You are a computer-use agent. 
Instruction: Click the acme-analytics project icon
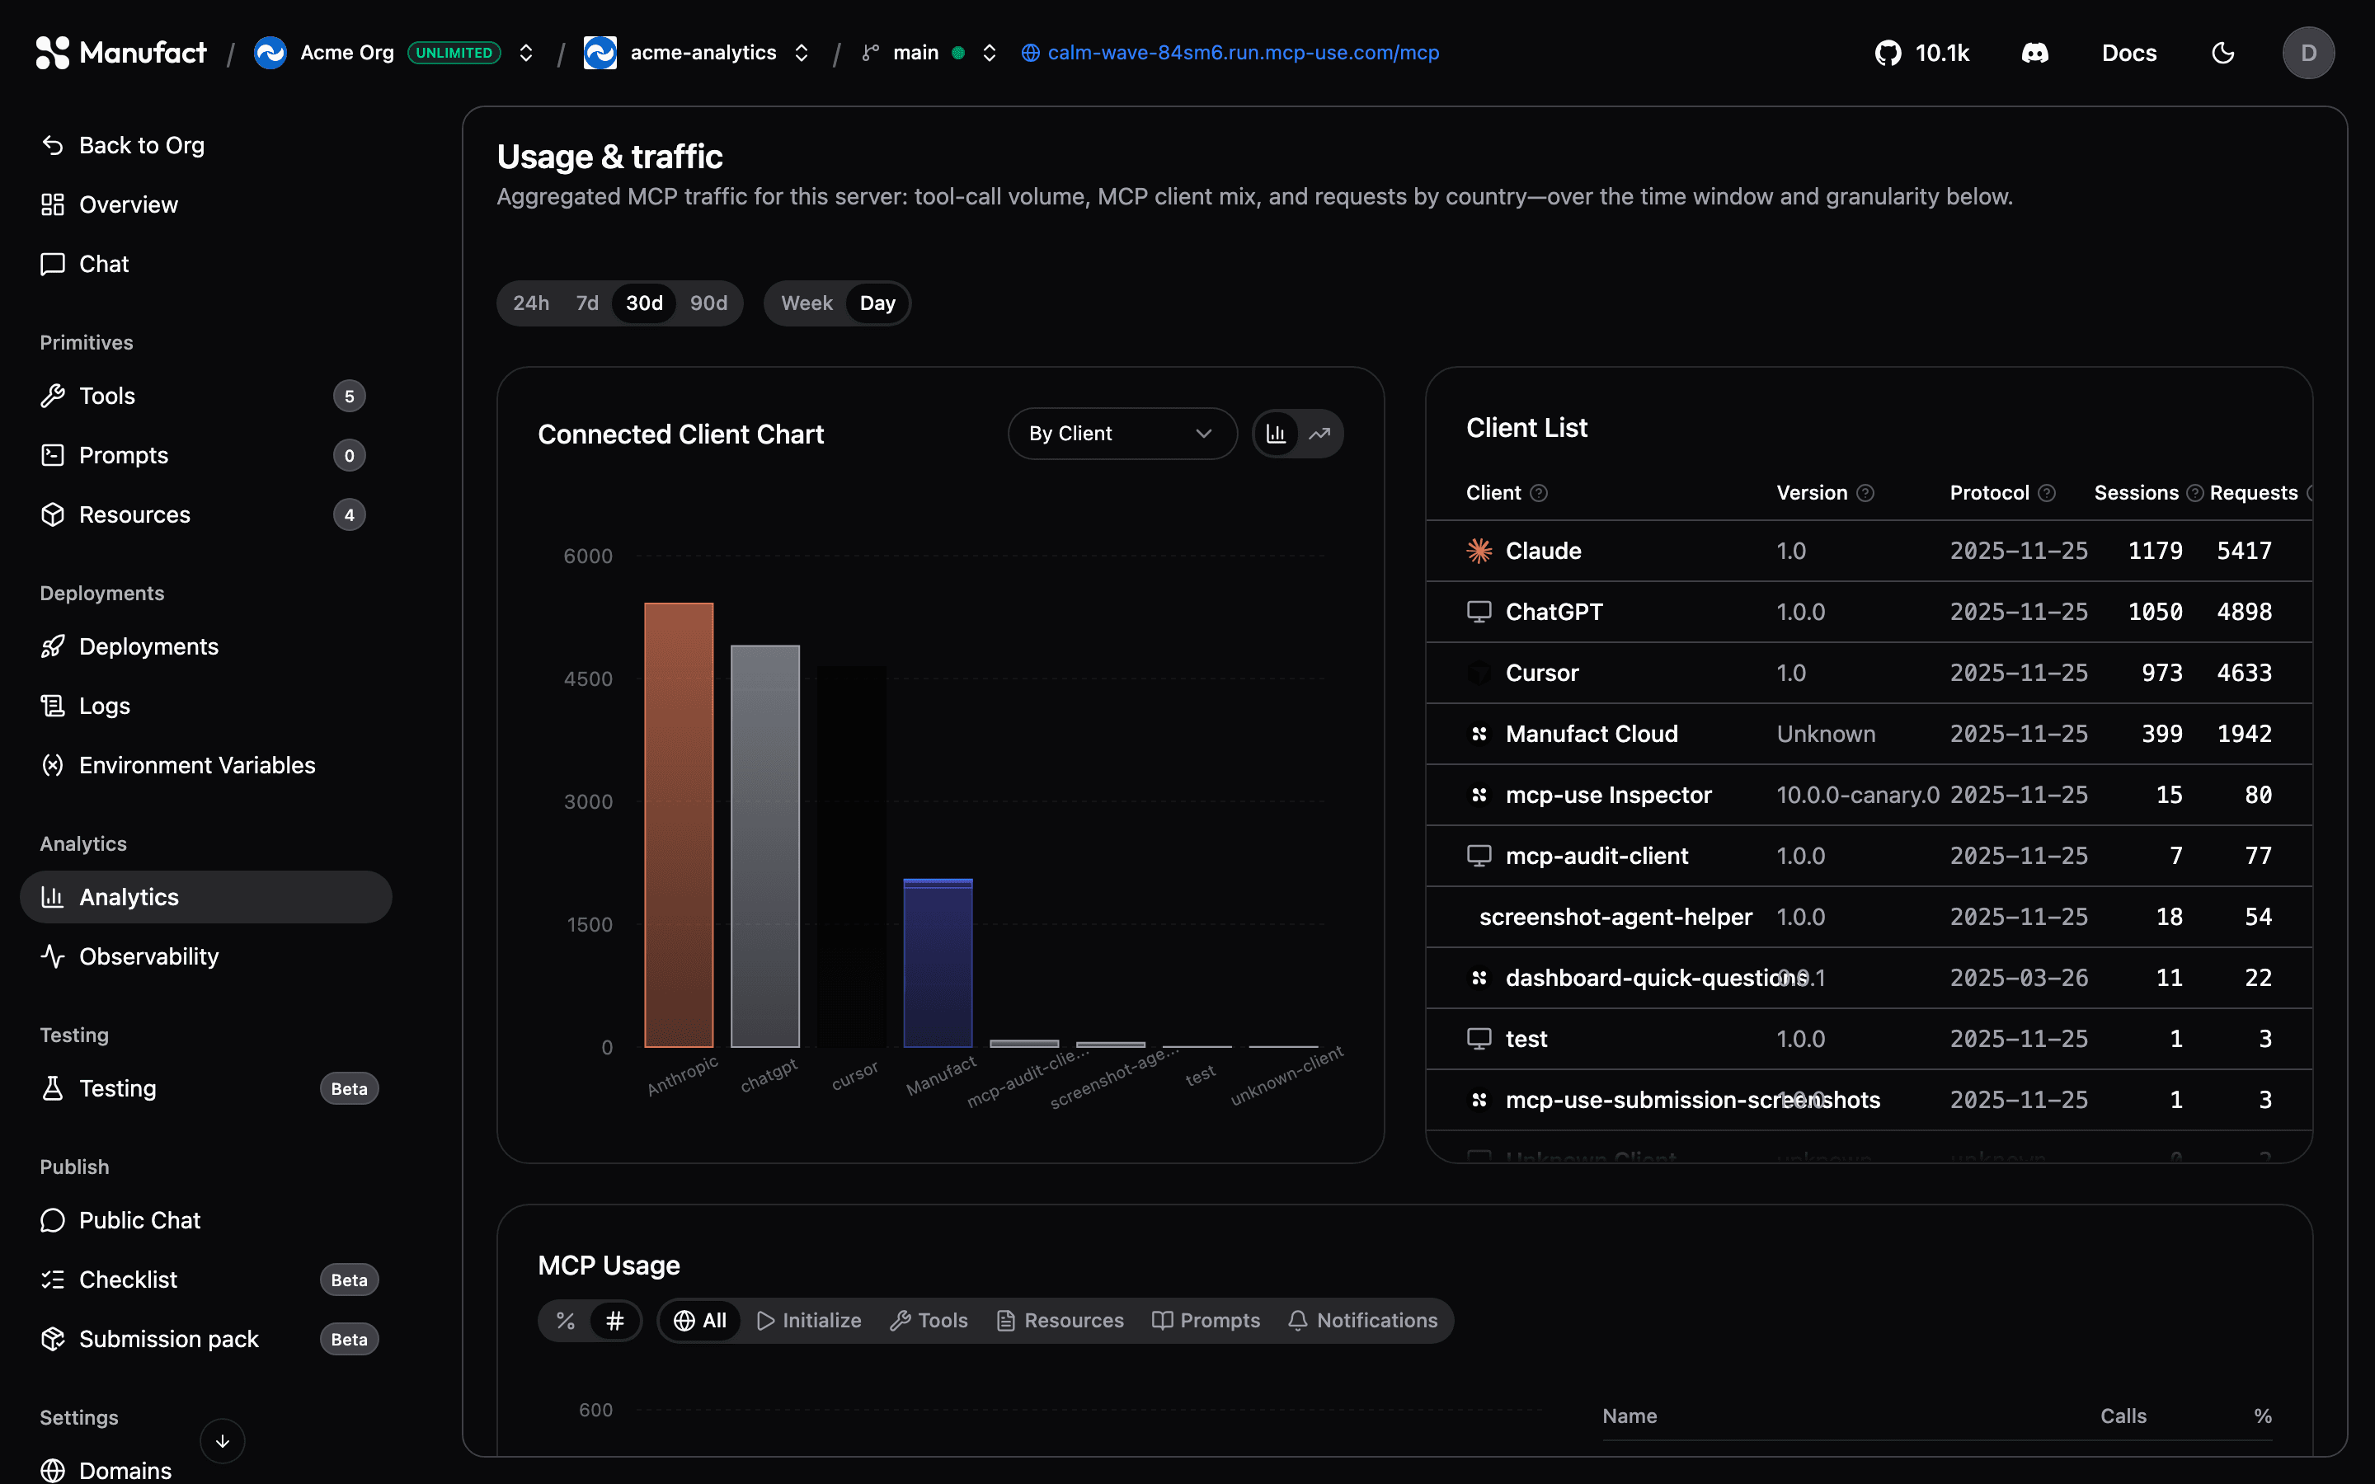pos(600,53)
